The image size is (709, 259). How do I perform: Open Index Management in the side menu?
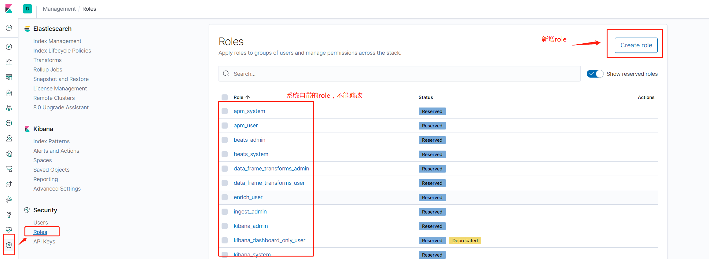tap(57, 41)
